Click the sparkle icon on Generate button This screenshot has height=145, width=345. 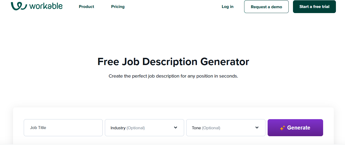[283, 128]
